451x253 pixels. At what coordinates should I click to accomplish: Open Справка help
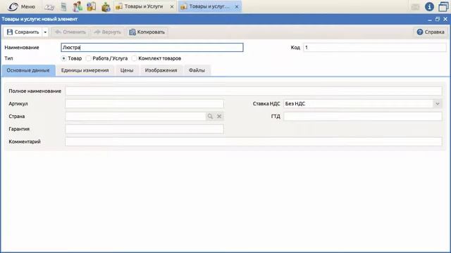(x=431, y=32)
